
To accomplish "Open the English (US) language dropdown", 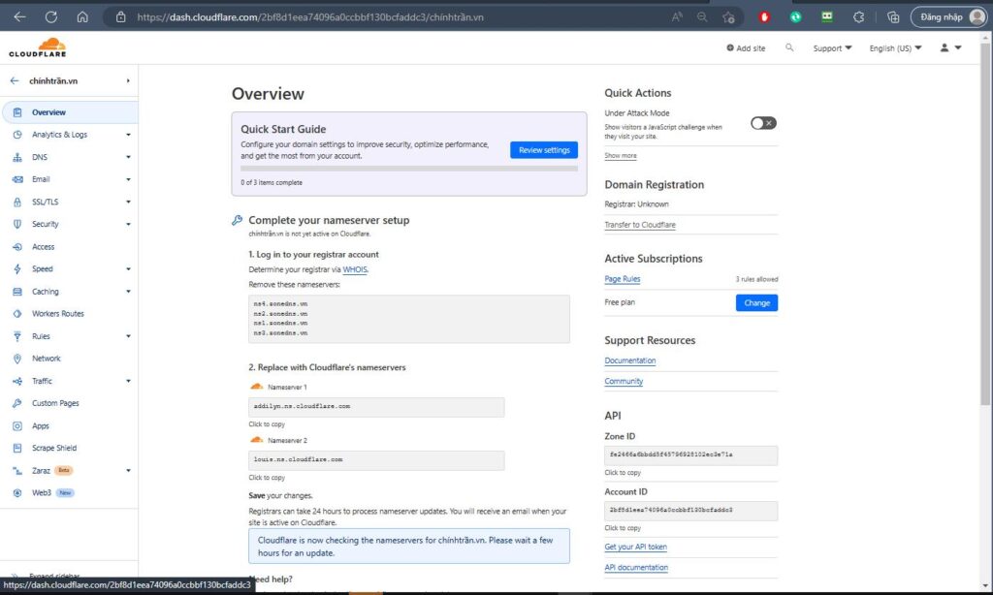I will 893,47.
